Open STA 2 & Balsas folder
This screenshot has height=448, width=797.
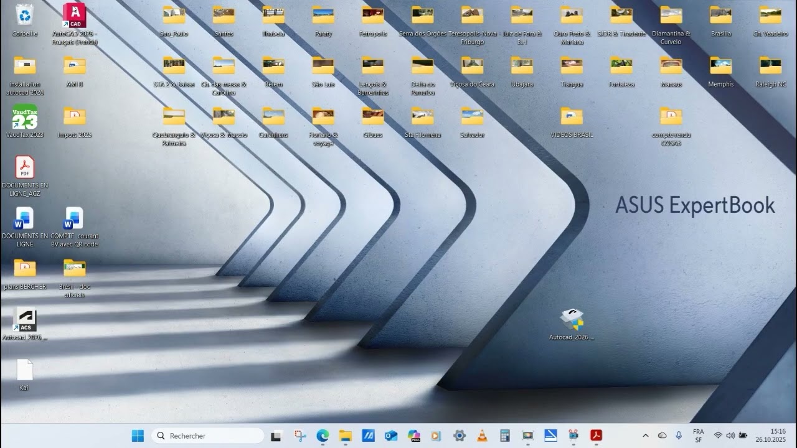[174, 71]
